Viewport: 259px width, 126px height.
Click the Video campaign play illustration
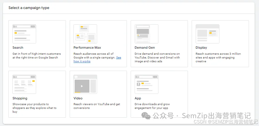coord(85,84)
